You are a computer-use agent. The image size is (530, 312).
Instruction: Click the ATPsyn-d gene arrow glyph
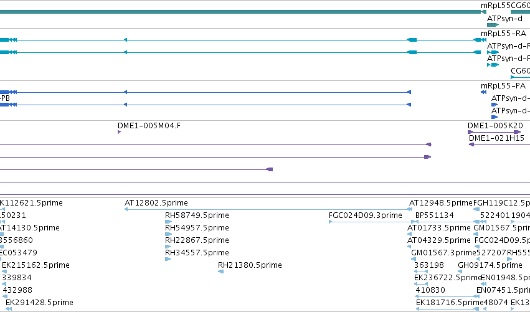tap(493, 25)
